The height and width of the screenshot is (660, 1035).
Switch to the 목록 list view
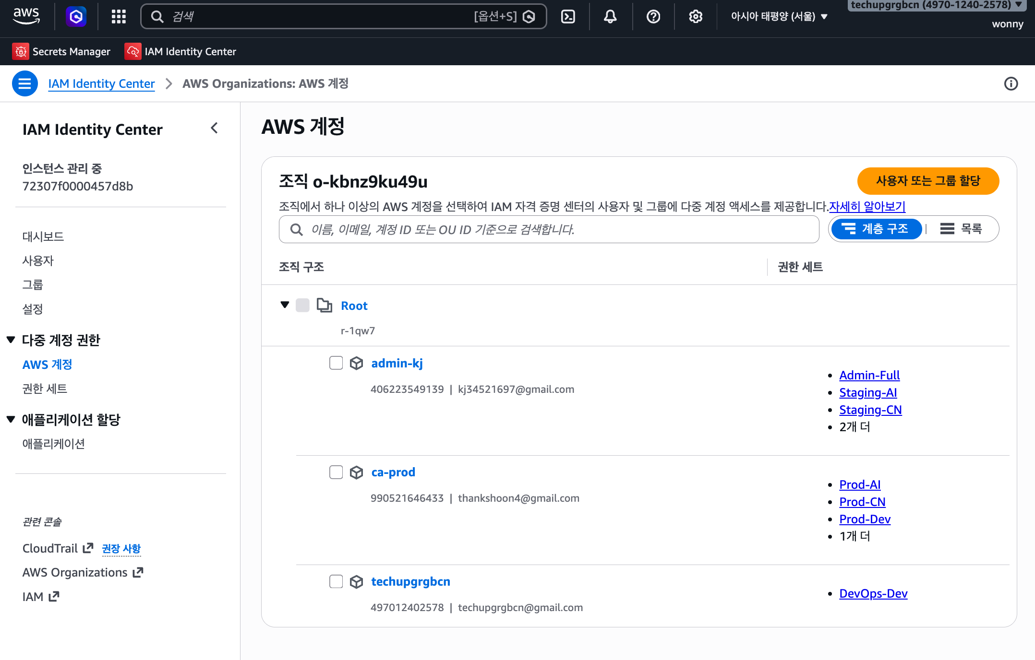click(x=962, y=229)
